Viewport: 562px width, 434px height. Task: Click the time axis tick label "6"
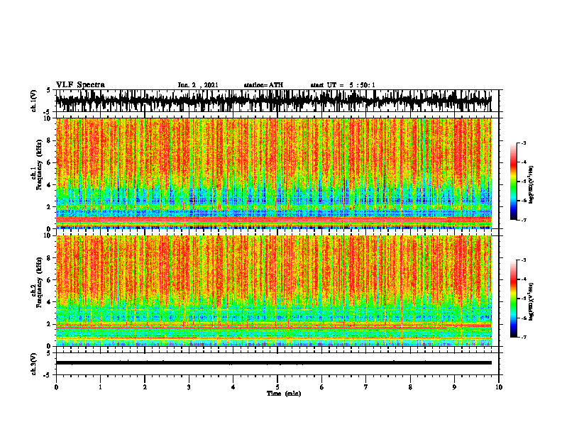[321, 387]
